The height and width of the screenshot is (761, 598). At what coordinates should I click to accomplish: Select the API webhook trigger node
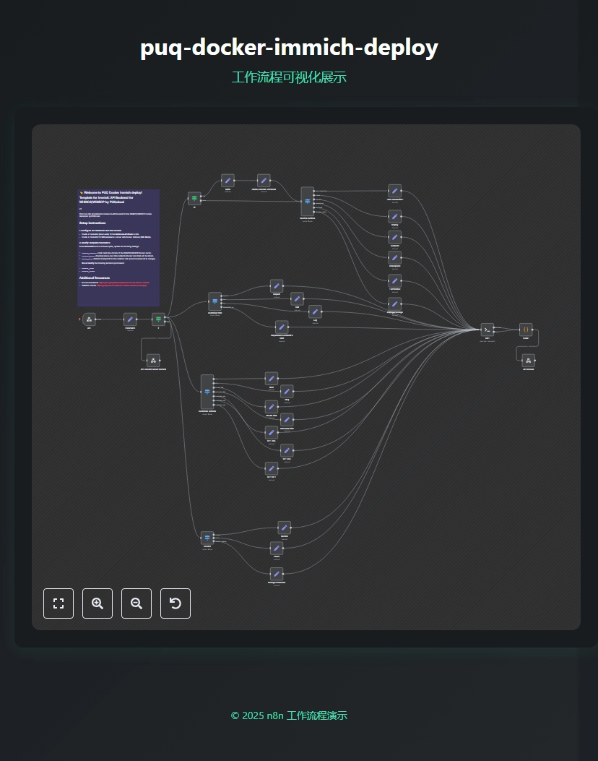point(90,319)
